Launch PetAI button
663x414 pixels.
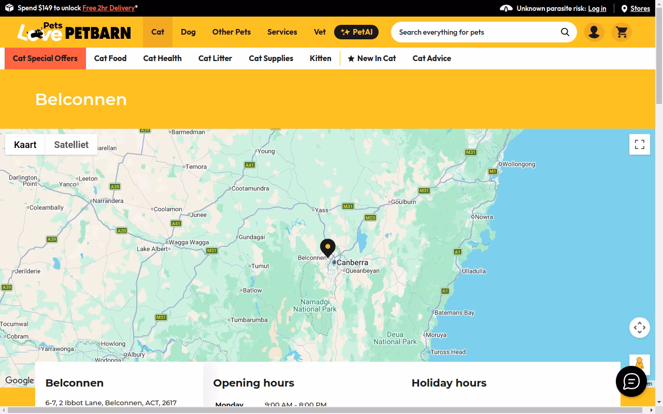(356, 32)
